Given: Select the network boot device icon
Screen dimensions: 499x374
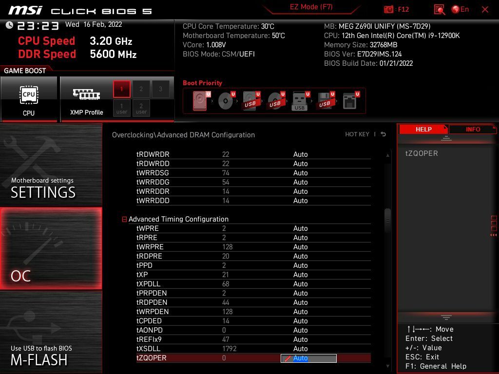Looking at the screenshot, I should click(351, 101).
